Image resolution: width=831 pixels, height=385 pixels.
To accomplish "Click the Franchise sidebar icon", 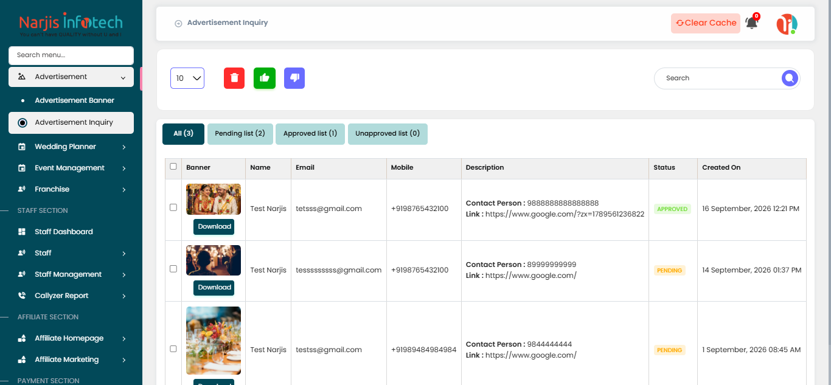I will (x=22, y=189).
